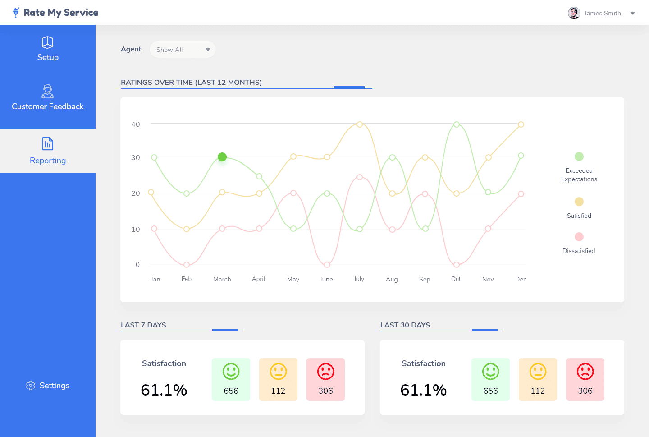Screen dimensions: 649x437
Task: Open the Settings gear icon
Action: tap(31, 386)
